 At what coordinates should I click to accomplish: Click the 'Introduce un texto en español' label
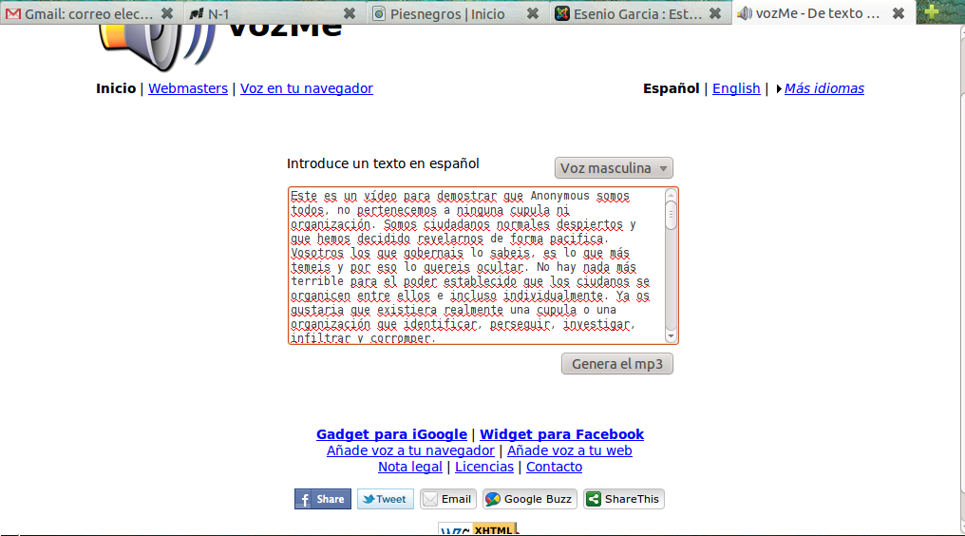[383, 163]
